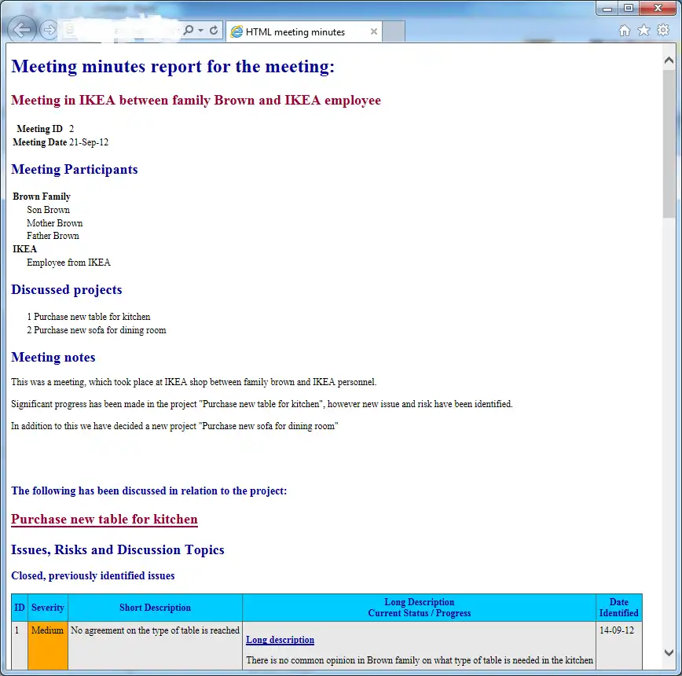Click Closed, previously identified issues heading
This screenshot has height=676, width=682.
point(93,575)
